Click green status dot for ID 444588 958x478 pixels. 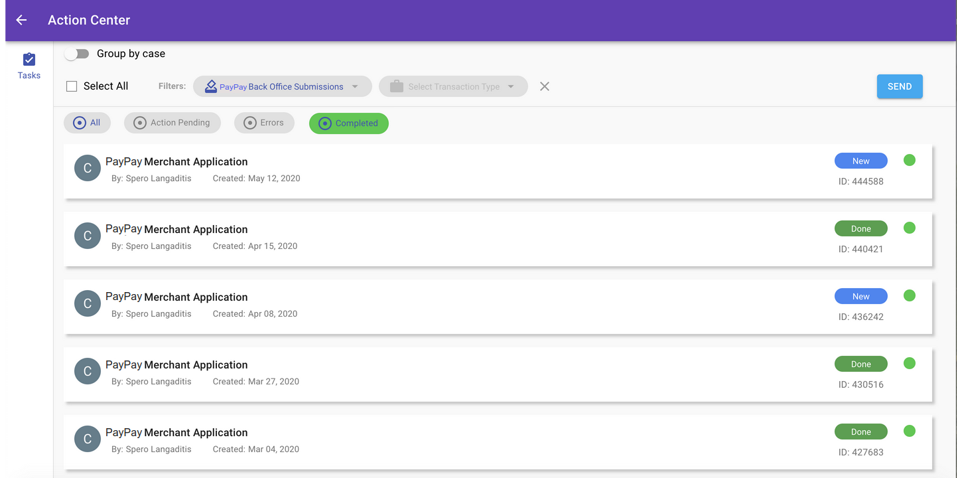910,160
